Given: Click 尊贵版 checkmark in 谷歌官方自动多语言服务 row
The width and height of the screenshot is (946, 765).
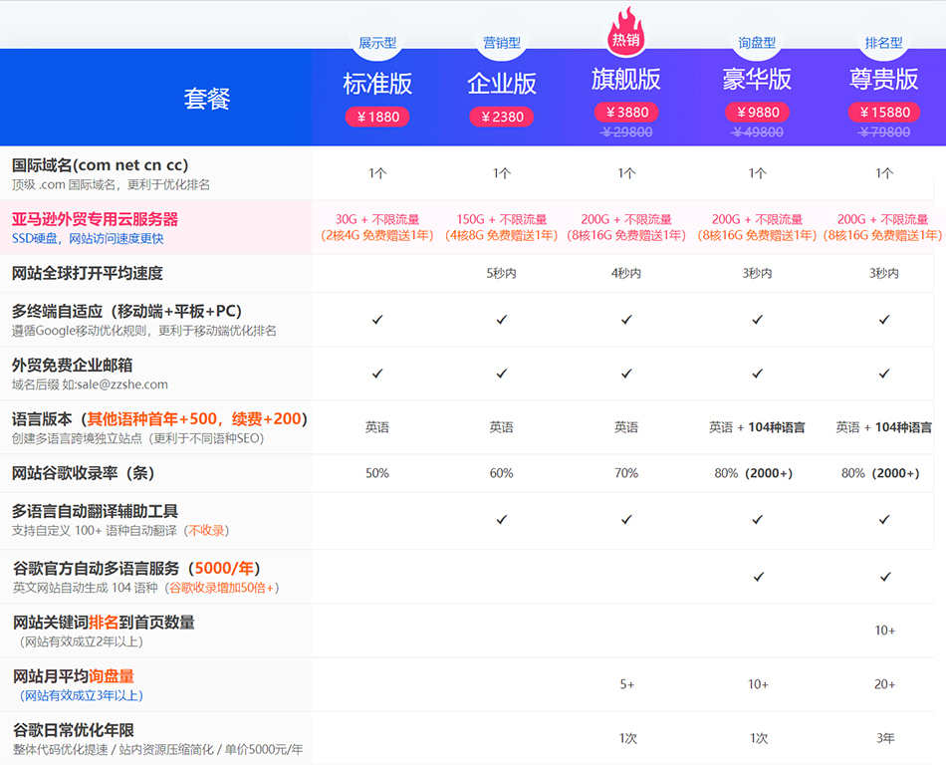Looking at the screenshot, I should pos(885,577).
